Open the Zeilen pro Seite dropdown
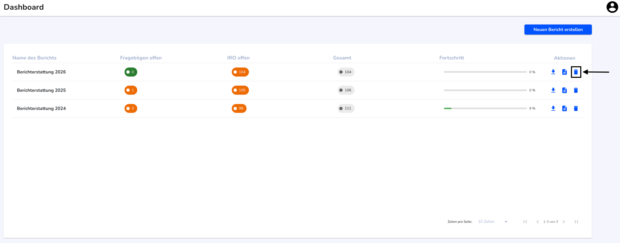620x243 pixels. (x=493, y=222)
